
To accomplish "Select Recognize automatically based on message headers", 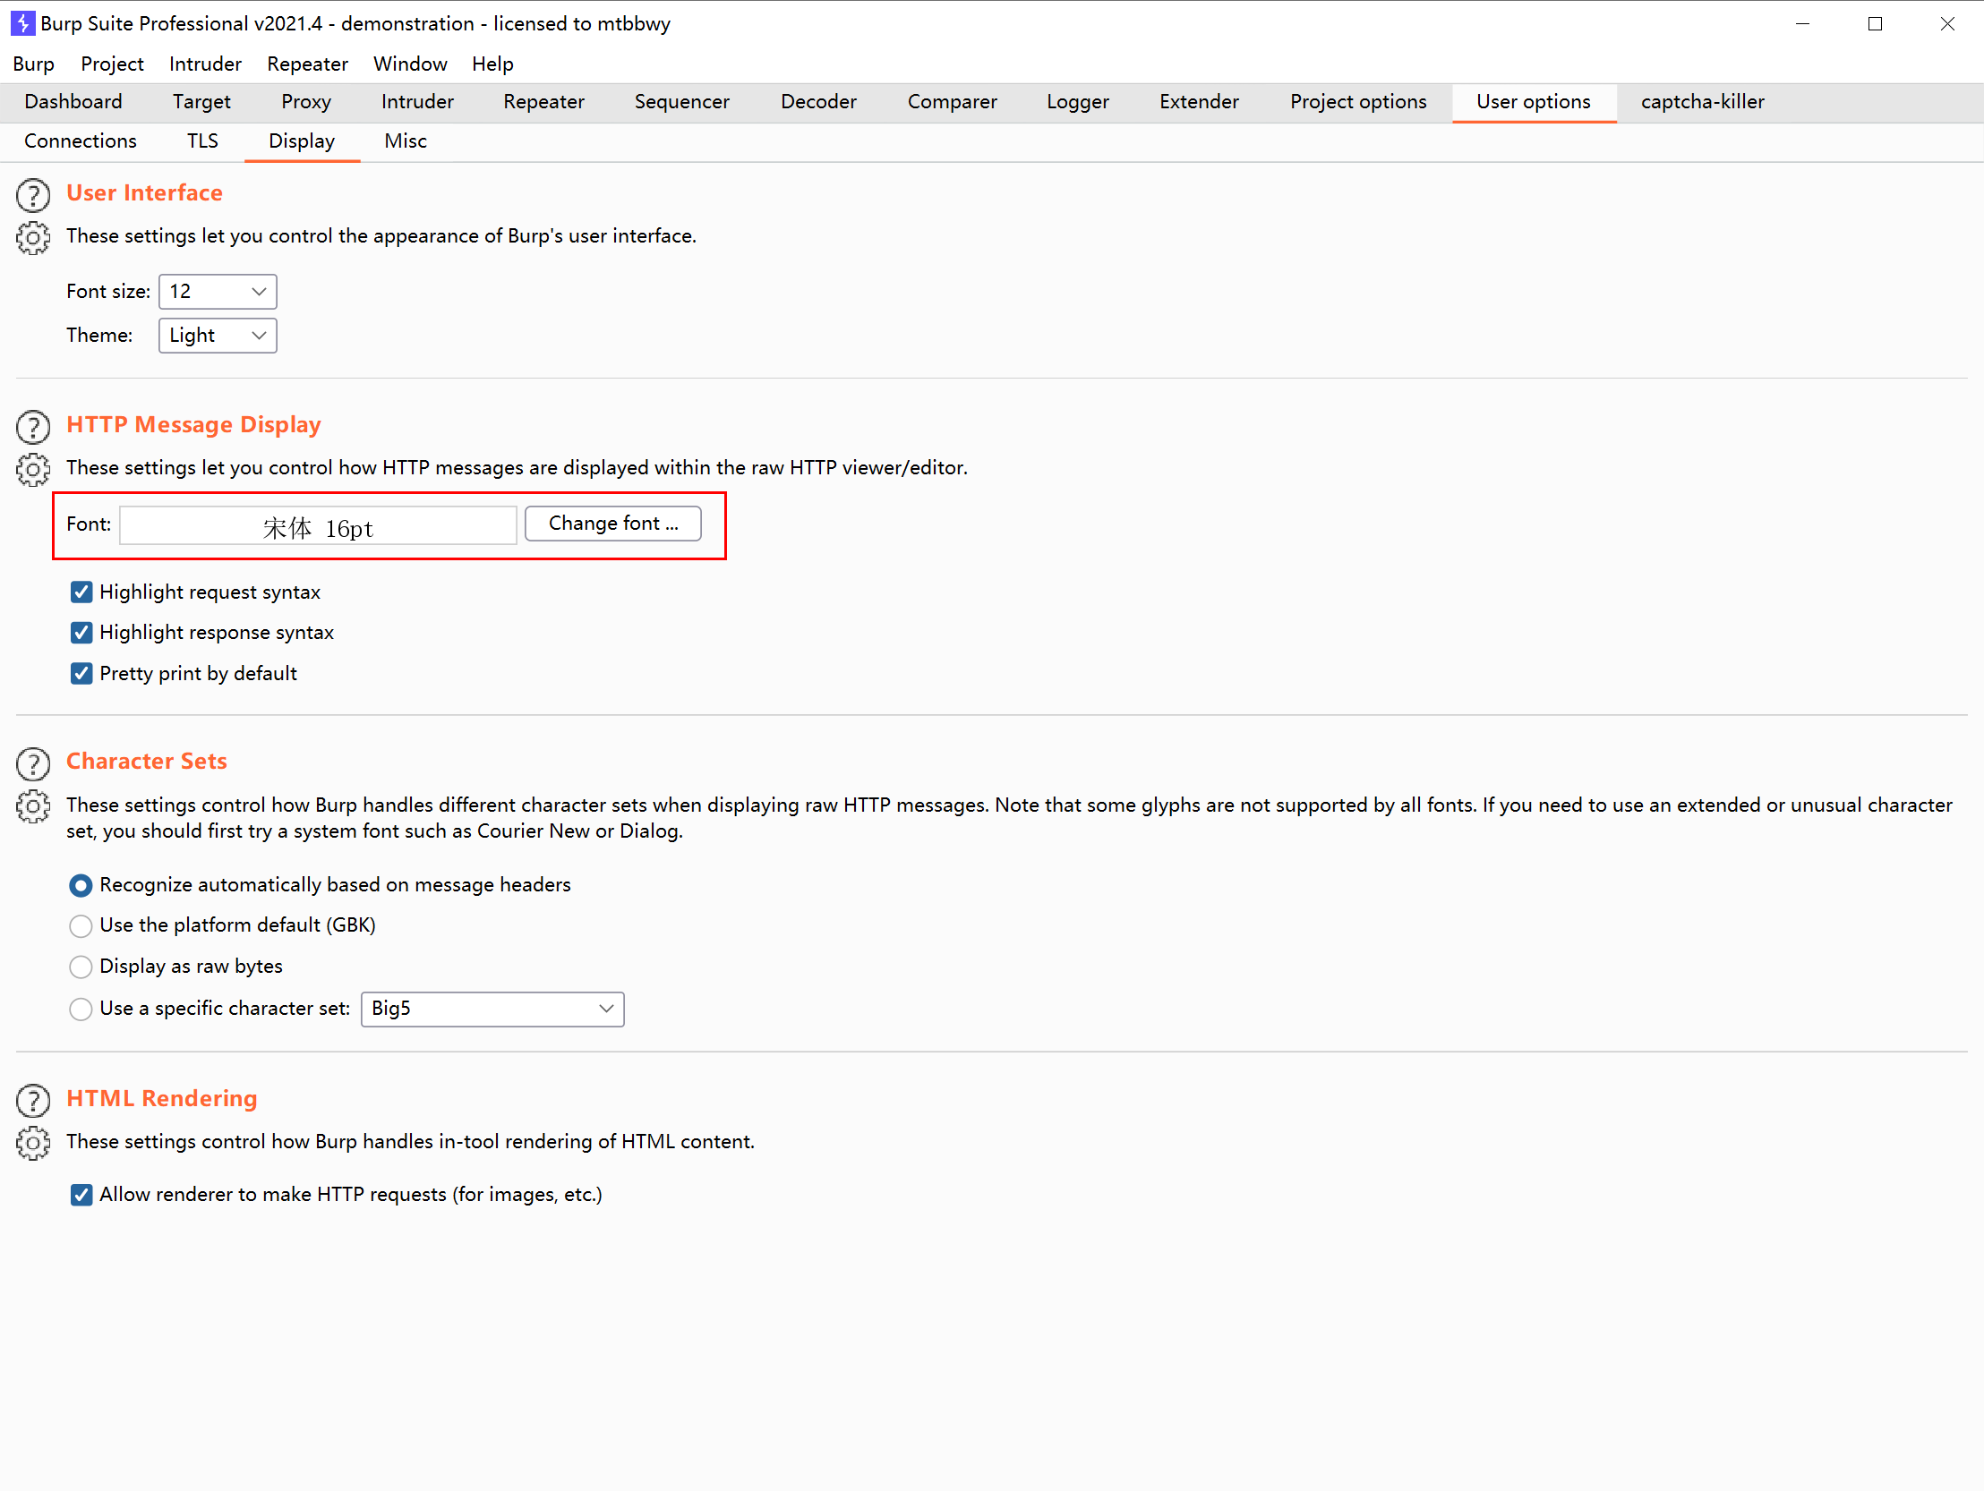I will coord(81,886).
